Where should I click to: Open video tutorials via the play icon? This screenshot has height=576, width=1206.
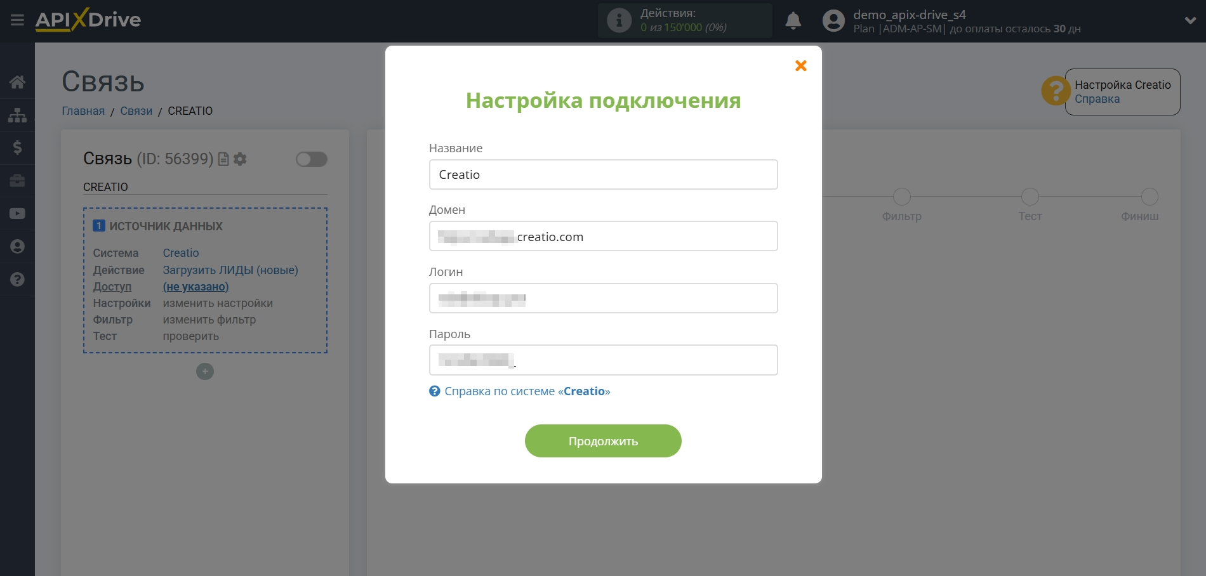click(x=17, y=214)
